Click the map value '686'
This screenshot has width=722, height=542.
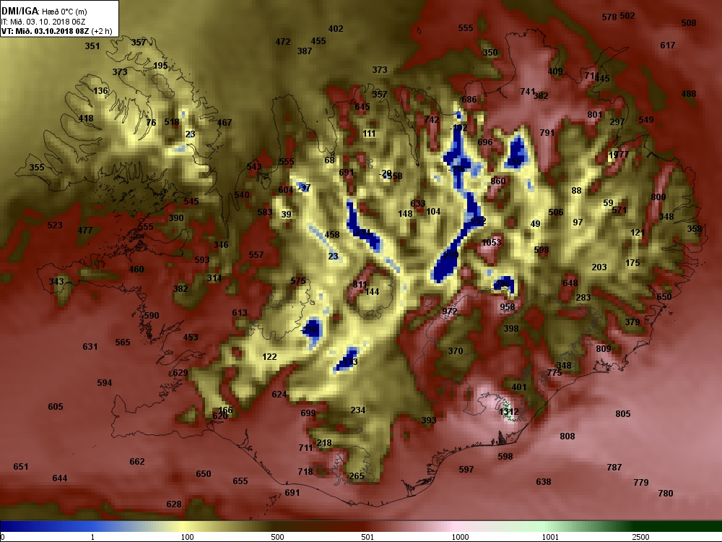click(x=469, y=99)
